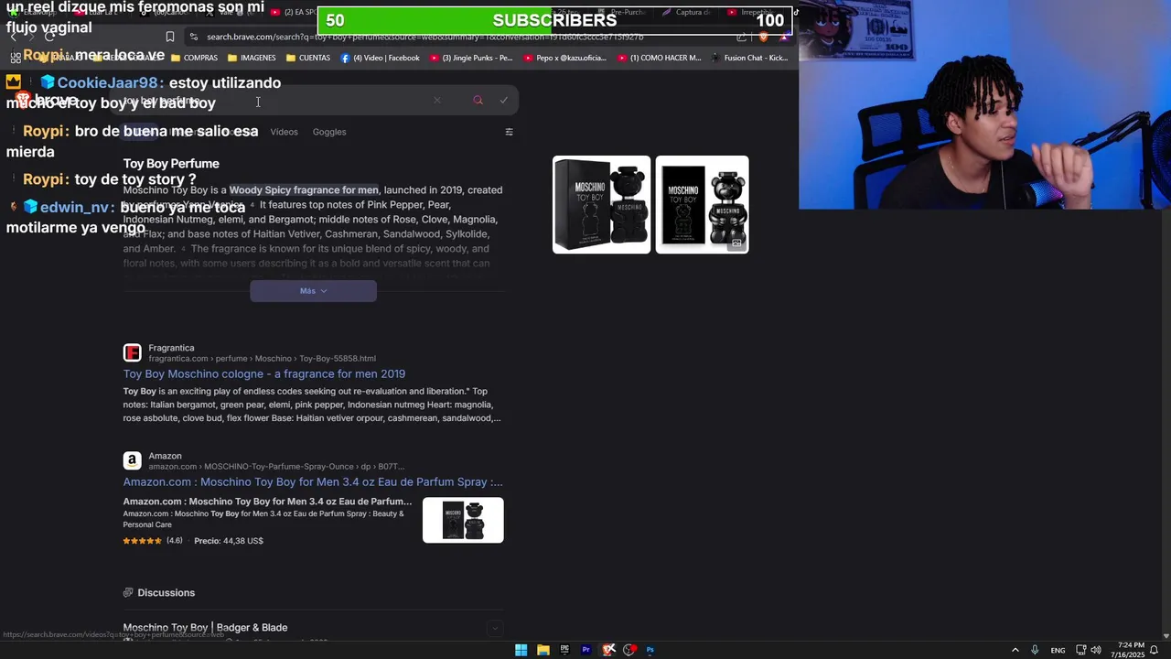Viewport: 1171px width, 659px height.
Task: Open the Jingle Punks YouTube bookmark
Action: (470, 58)
